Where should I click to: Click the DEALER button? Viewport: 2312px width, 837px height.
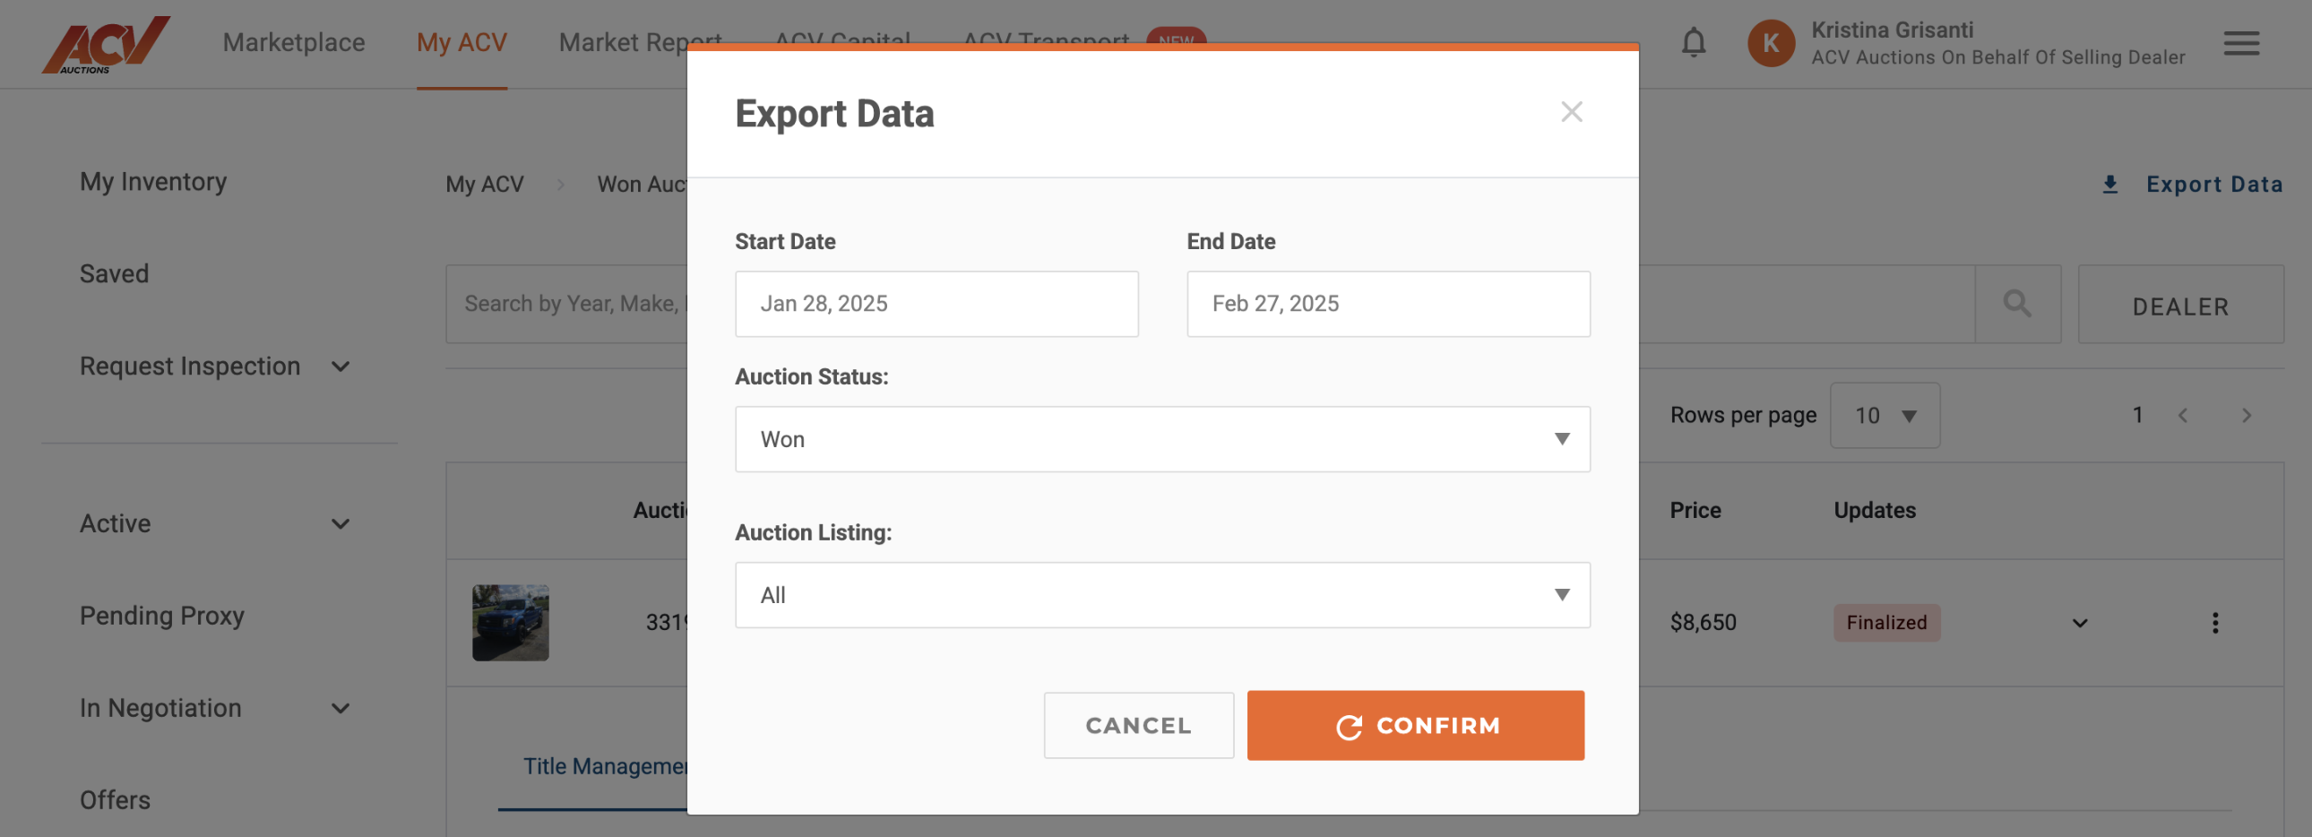pos(2180,306)
